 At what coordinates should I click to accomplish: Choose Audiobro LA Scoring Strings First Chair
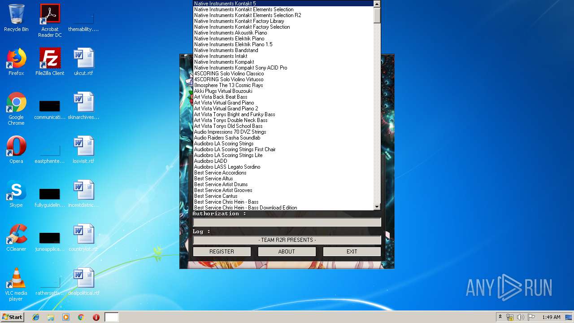[283, 149]
